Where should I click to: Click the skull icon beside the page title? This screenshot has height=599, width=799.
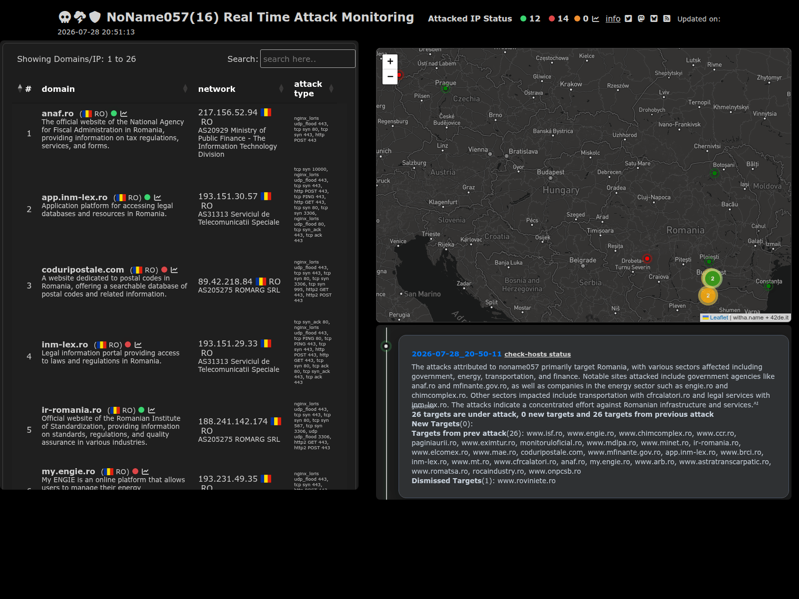(x=65, y=17)
